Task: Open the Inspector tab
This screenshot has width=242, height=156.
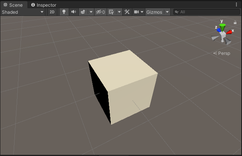Action: click(43, 5)
